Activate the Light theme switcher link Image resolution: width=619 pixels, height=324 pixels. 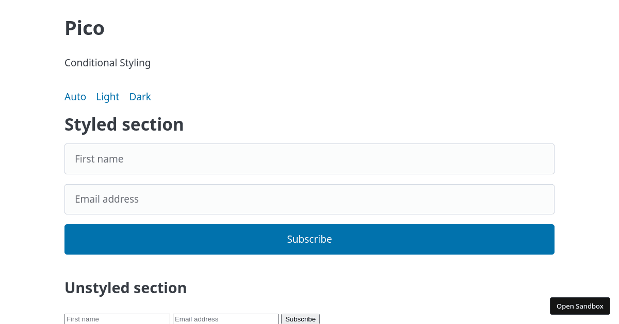point(107,97)
